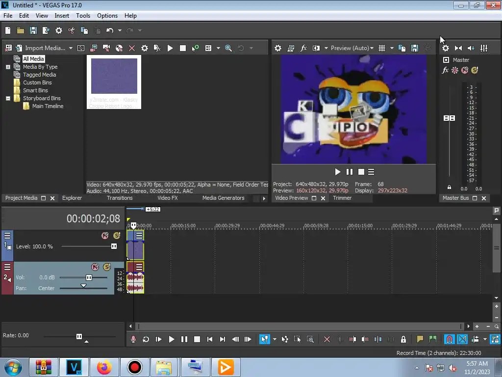
Task: Mute the Master bus
Action: [465, 70]
